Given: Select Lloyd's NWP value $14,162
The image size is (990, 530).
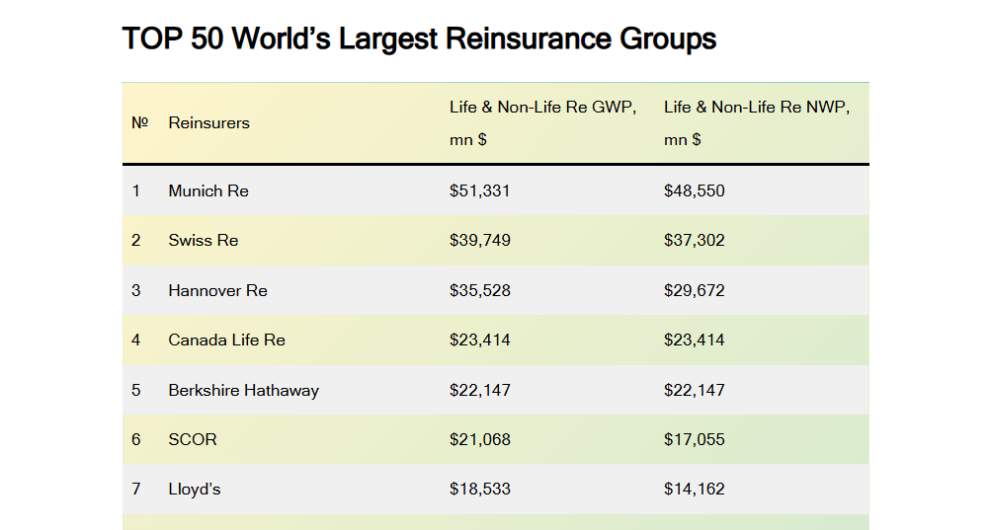Looking at the screenshot, I should [694, 489].
